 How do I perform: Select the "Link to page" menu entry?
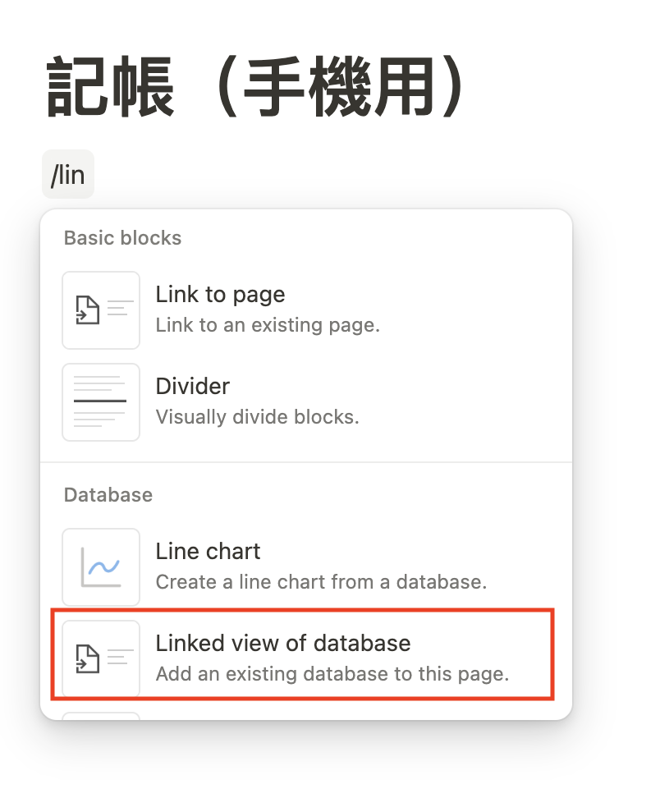coord(220,295)
